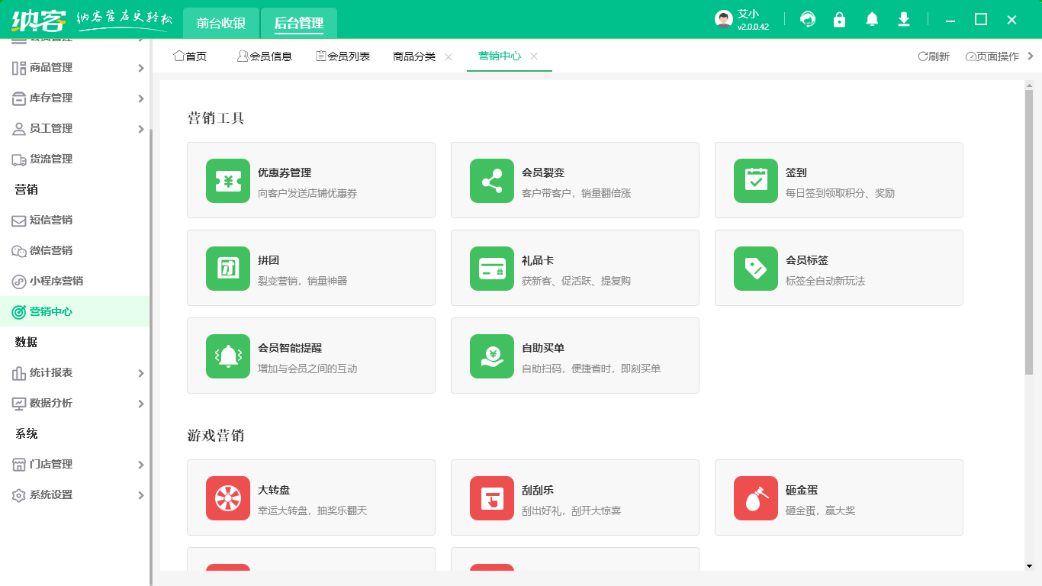Open the 拼团 group-buying tool icon
Viewport: 1042px width, 586px height.
click(x=227, y=268)
